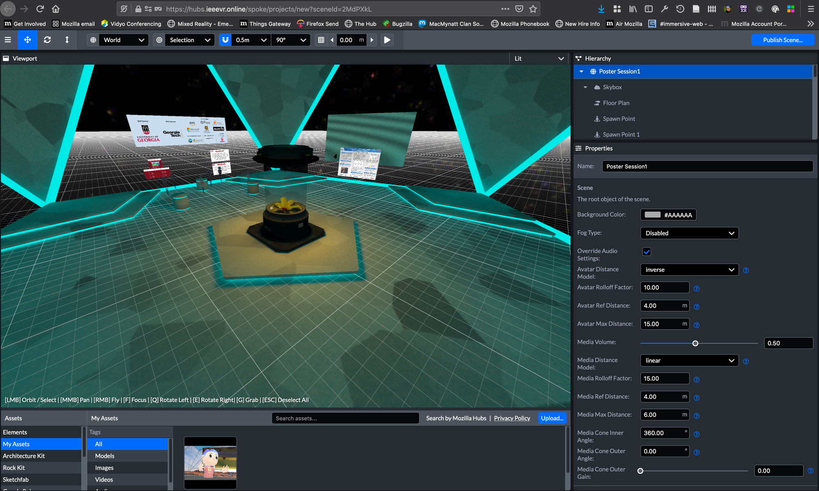The width and height of the screenshot is (819, 491).
Task: Collapse the Poster Session1 hierarchy node
Action: tap(581, 71)
